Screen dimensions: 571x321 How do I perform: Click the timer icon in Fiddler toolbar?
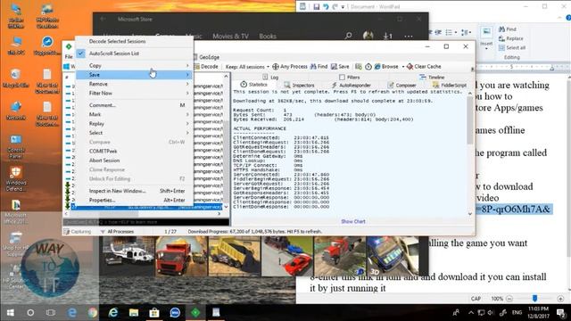click(x=368, y=67)
